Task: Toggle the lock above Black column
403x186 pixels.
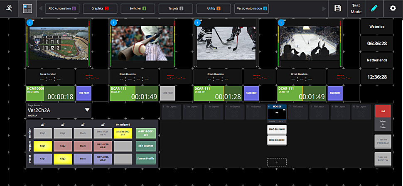Action: pos(82,124)
